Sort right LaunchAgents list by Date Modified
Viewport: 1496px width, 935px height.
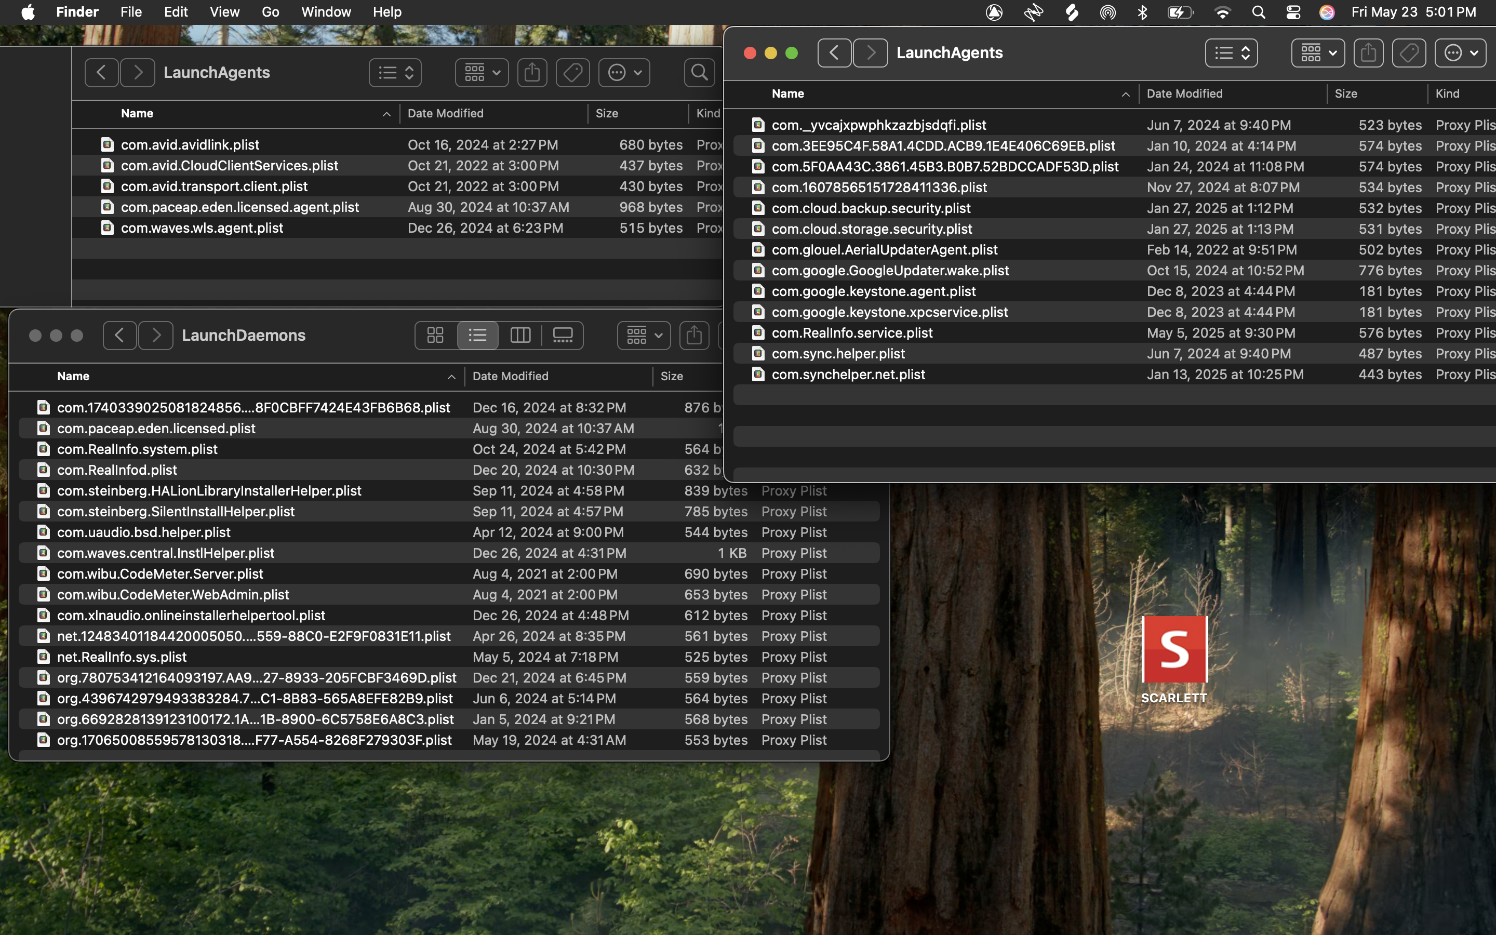(1184, 94)
